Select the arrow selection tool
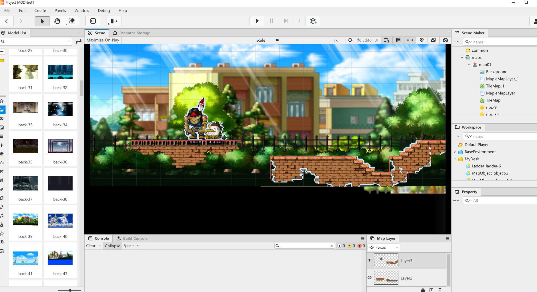This screenshot has height=292, width=537. coord(42,21)
